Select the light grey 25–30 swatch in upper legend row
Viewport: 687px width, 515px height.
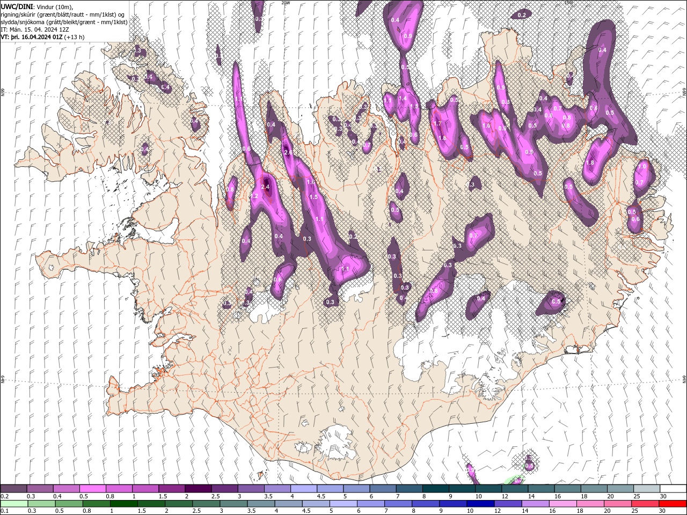[x=646, y=489]
